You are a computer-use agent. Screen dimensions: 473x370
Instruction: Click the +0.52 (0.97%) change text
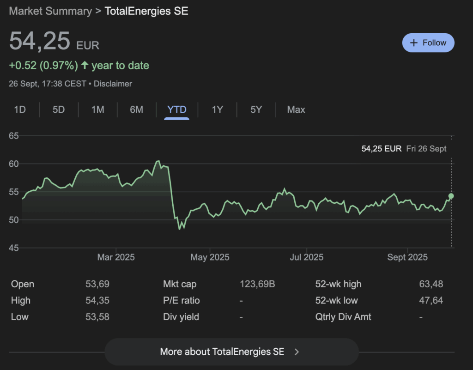point(43,66)
